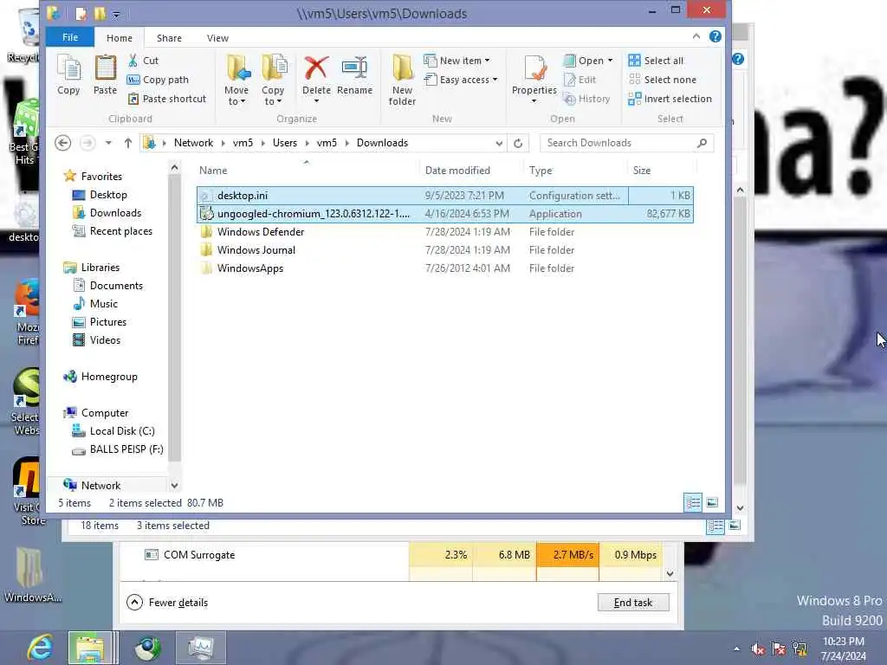Open the File menu tab
Image resolution: width=887 pixels, height=665 pixels.
coord(70,37)
